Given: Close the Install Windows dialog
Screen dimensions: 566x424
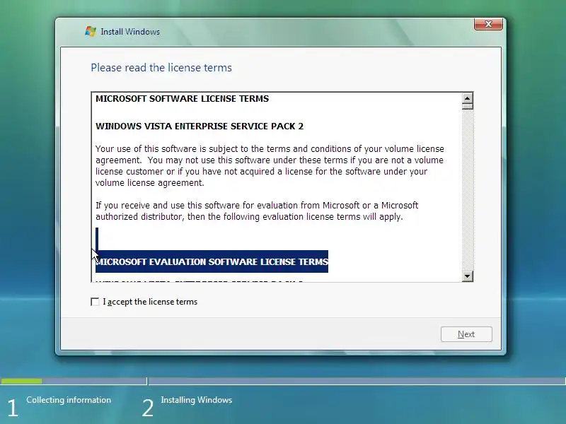Looking at the screenshot, I should pos(488,24).
